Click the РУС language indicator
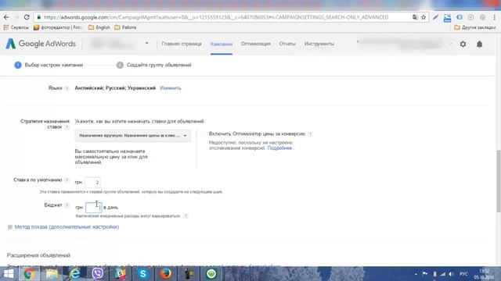The width and height of the screenshot is (501, 281). click(463, 274)
